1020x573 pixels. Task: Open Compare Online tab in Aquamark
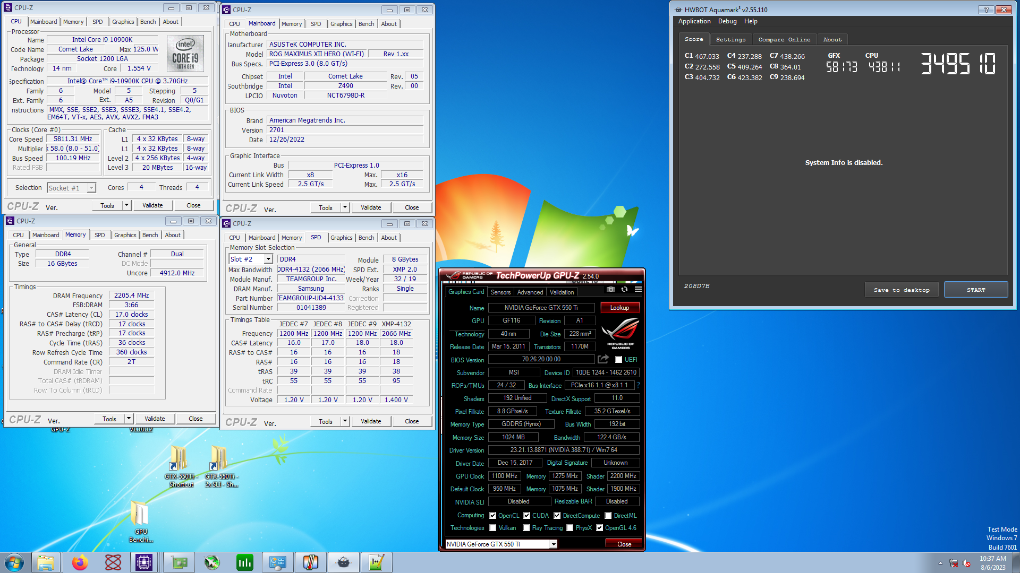pyautogui.click(x=784, y=39)
